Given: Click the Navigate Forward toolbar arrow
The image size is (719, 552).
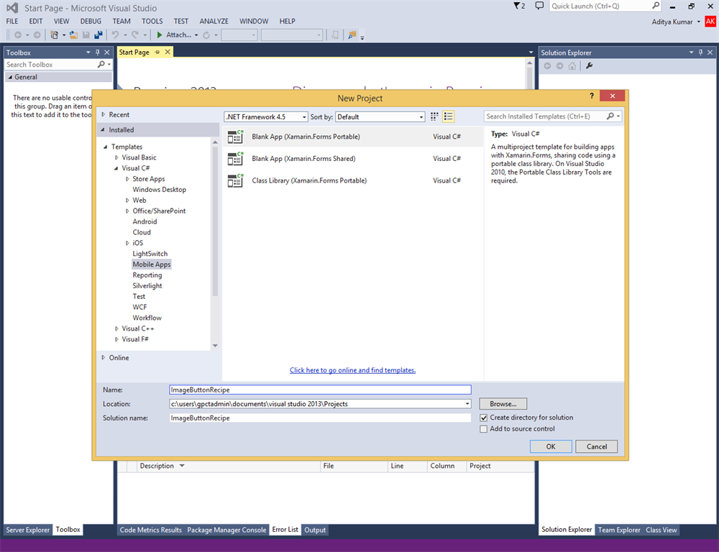Looking at the screenshot, I should (37, 34).
